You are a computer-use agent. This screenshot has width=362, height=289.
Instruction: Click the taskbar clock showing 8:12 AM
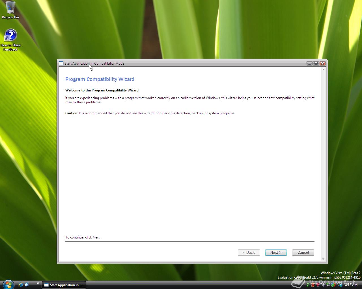click(x=351, y=285)
